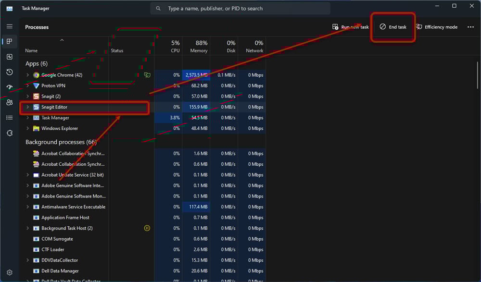Expand the Windows Explorer process entry
This screenshot has height=282, width=481.
27,128
